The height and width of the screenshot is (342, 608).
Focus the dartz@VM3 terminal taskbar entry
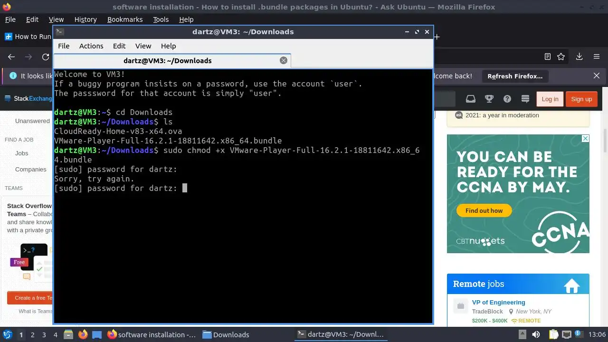[x=341, y=334]
